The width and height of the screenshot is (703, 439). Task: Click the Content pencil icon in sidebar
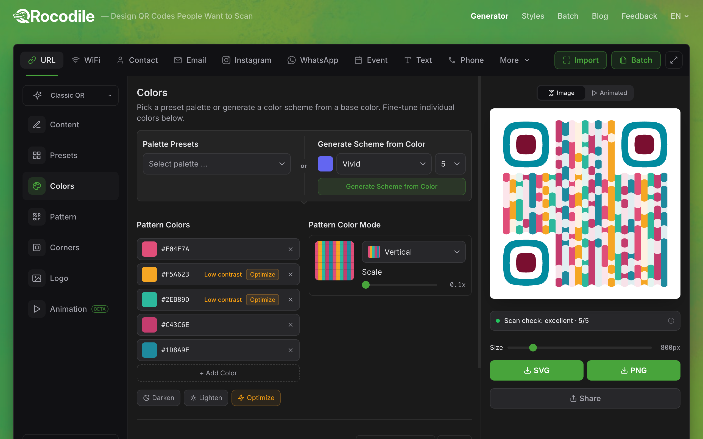pos(37,125)
